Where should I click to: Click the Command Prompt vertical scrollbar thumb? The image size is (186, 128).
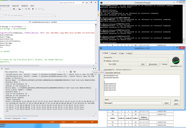184,40
